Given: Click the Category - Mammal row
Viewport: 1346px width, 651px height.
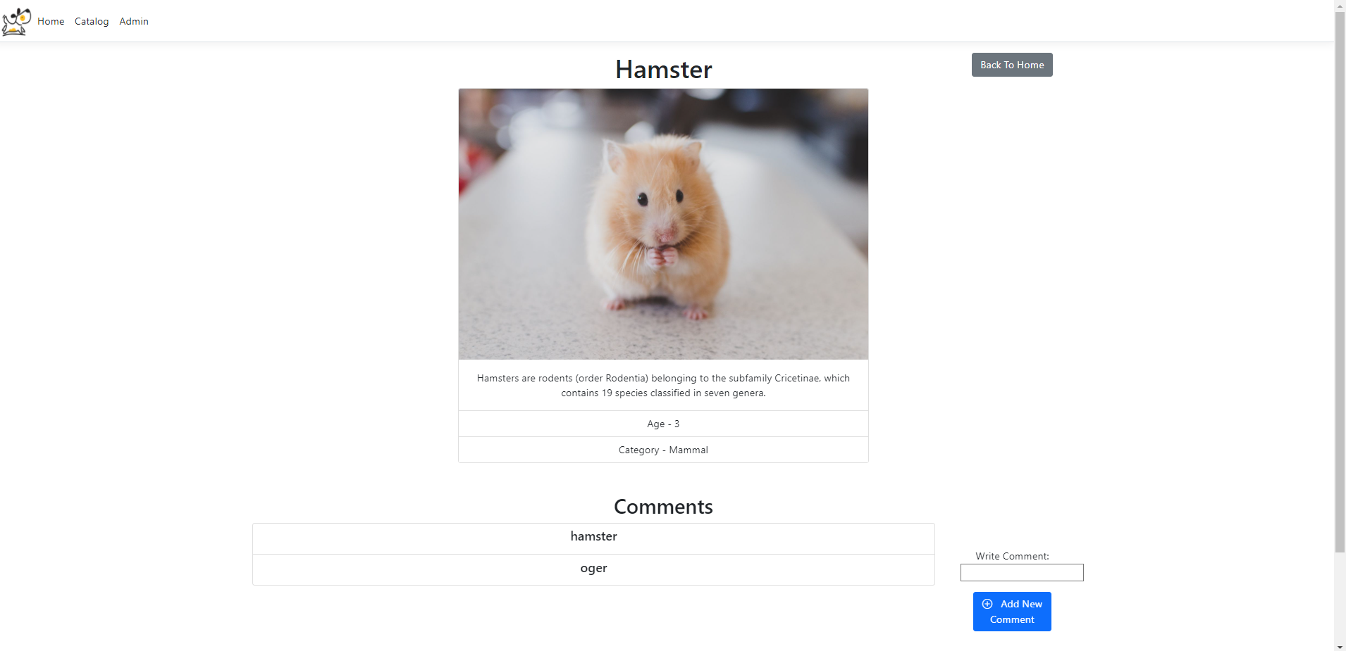Looking at the screenshot, I should pyautogui.click(x=663, y=450).
